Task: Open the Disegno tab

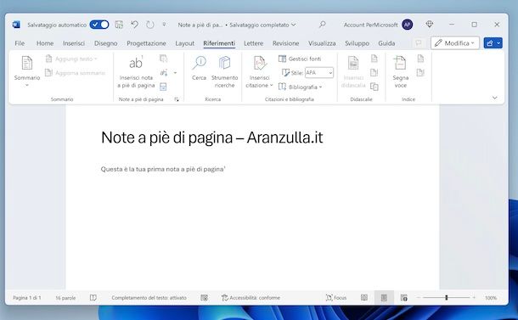Action: tap(105, 43)
